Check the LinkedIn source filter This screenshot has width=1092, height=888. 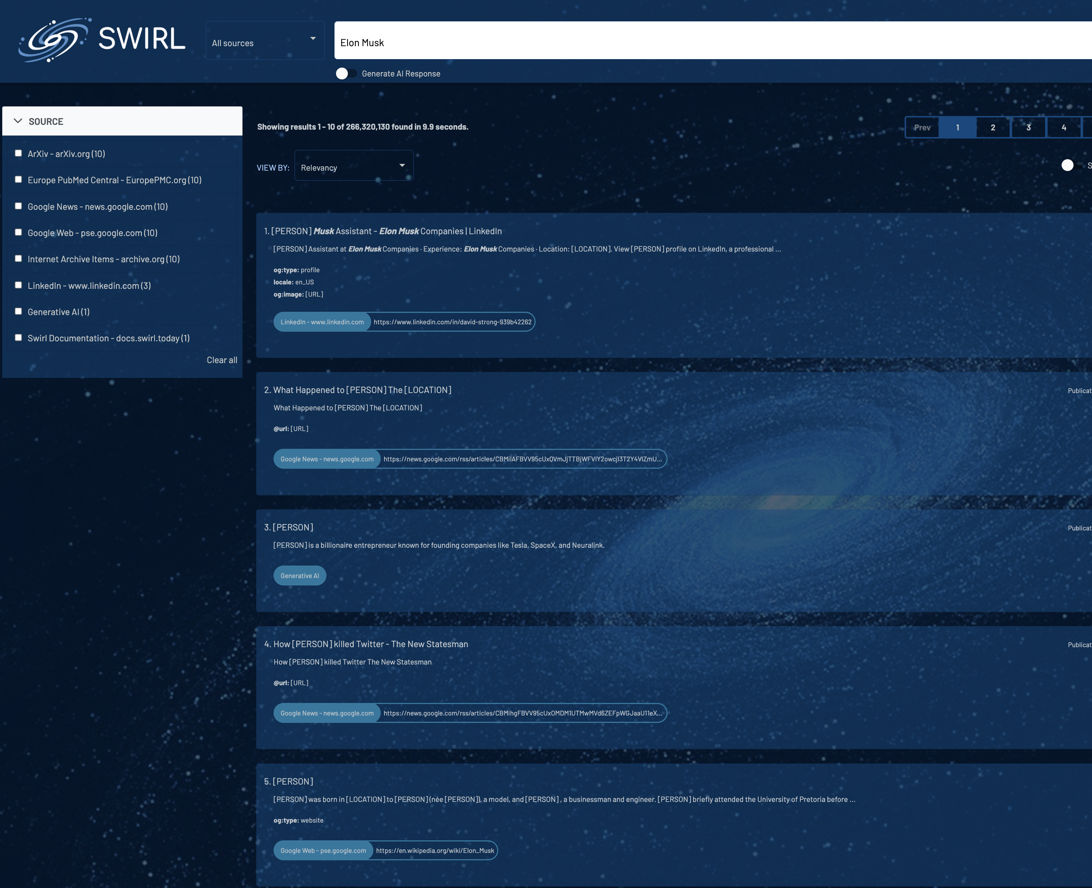coord(18,286)
